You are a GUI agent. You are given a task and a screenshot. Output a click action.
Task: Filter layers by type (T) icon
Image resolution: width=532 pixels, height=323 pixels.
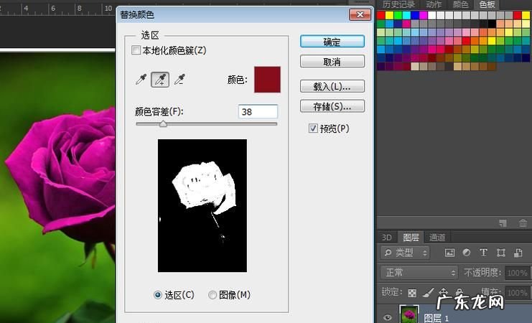click(483, 253)
